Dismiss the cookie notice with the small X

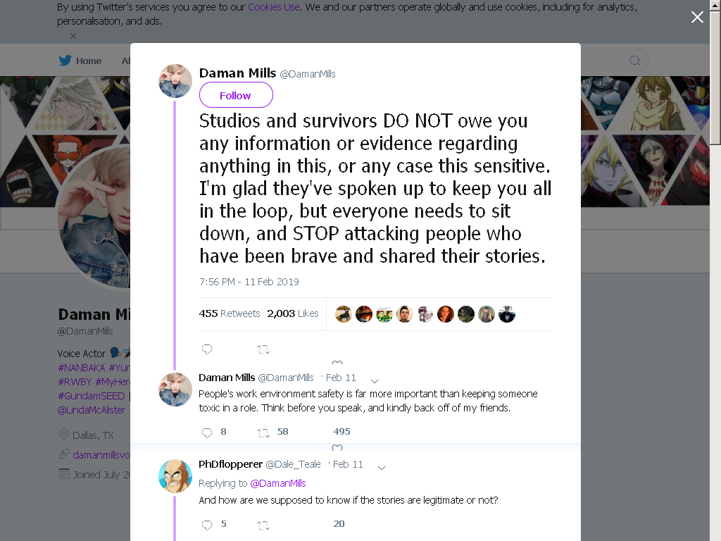point(73,35)
